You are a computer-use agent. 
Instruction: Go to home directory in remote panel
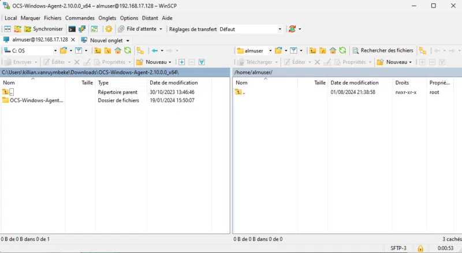[x=333, y=51]
